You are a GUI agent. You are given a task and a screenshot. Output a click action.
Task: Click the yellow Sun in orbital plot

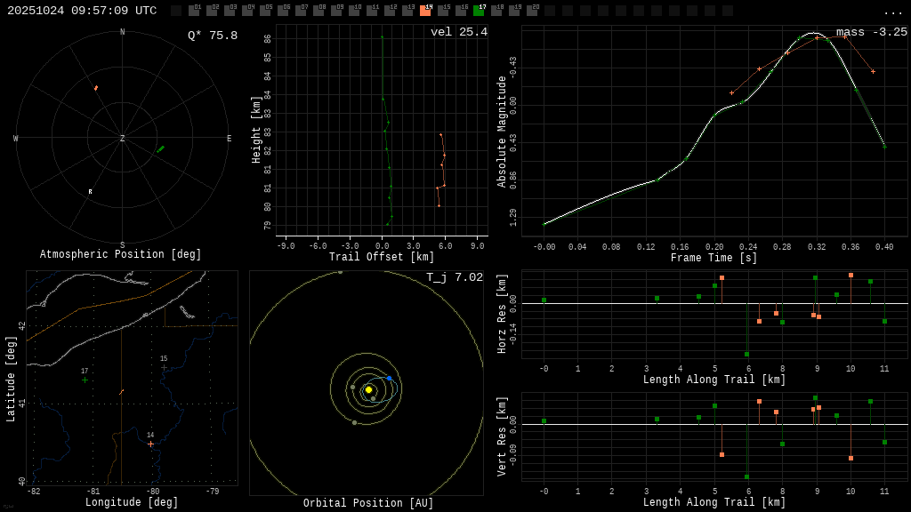[368, 389]
